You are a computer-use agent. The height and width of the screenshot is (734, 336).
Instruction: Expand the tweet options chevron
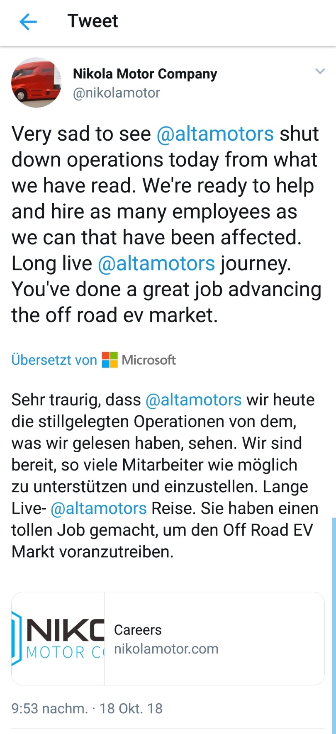[320, 71]
